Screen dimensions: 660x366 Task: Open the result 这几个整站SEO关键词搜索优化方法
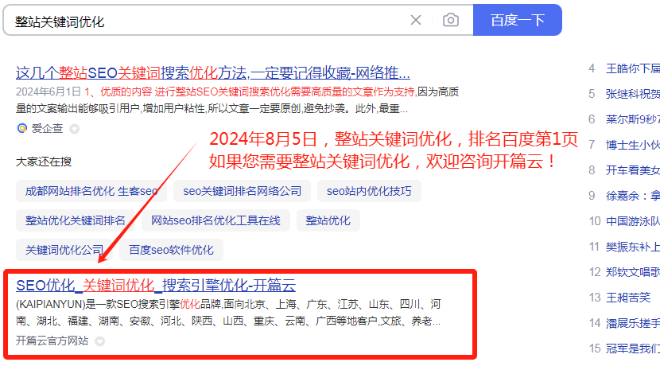coord(213,73)
